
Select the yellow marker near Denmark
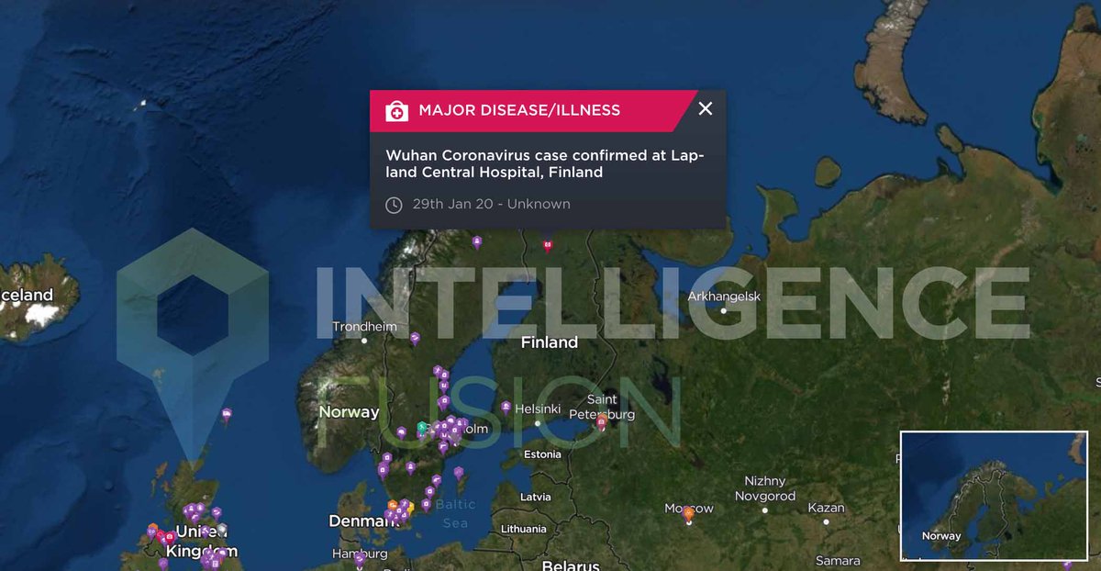pos(409,506)
